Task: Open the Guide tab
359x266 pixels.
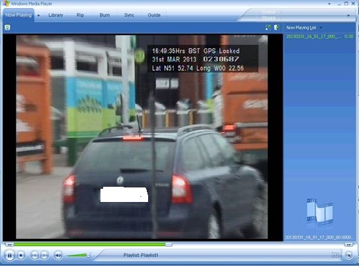Action: tap(154, 15)
